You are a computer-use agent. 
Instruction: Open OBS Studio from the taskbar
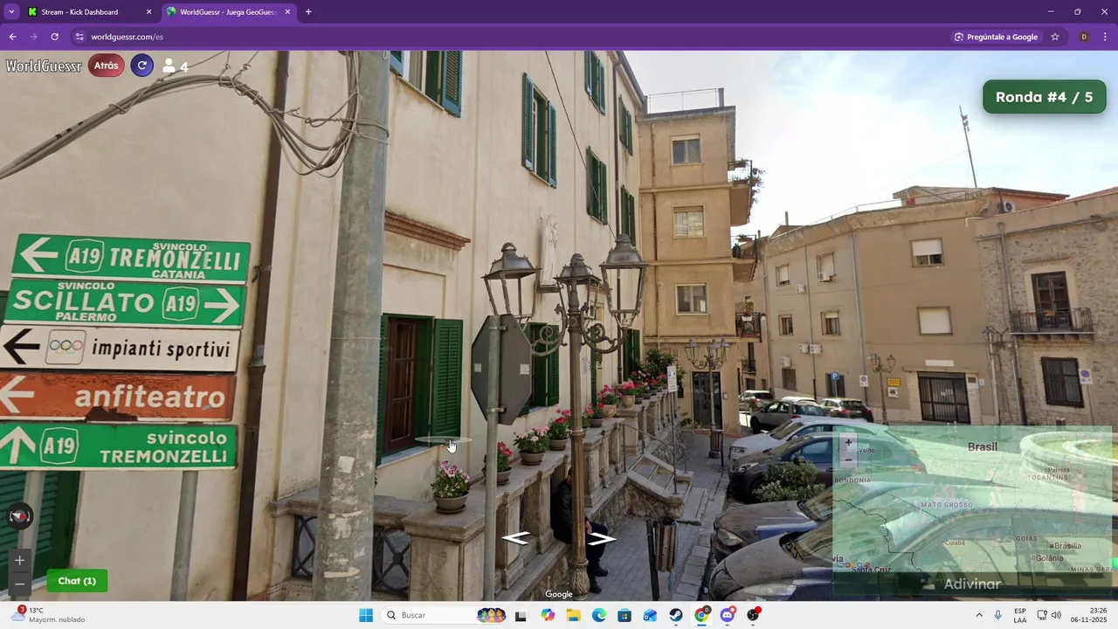tap(753, 615)
